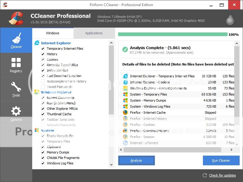Image resolution: width=243 pixels, height=182 pixels.
Task: Click the Piriform pear icon
Action: 230,19
